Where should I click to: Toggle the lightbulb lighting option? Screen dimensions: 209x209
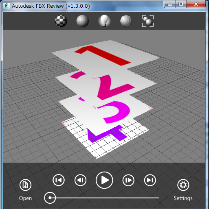(104, 21)
